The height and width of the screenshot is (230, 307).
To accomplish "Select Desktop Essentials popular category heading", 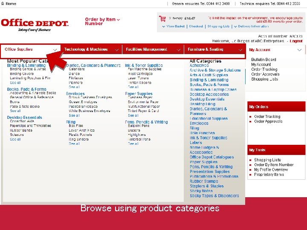I will point(24,118).
